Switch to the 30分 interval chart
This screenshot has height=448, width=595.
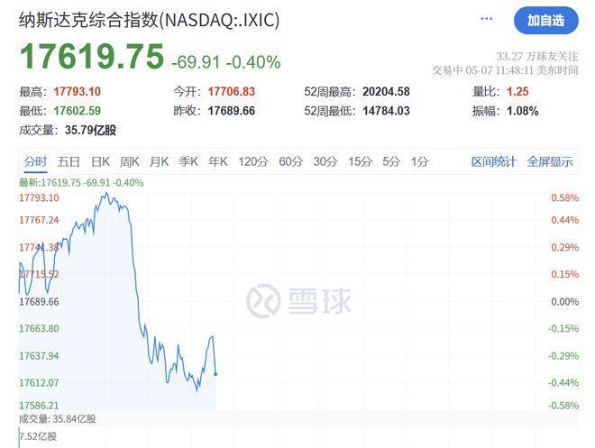tap(325, 161)
